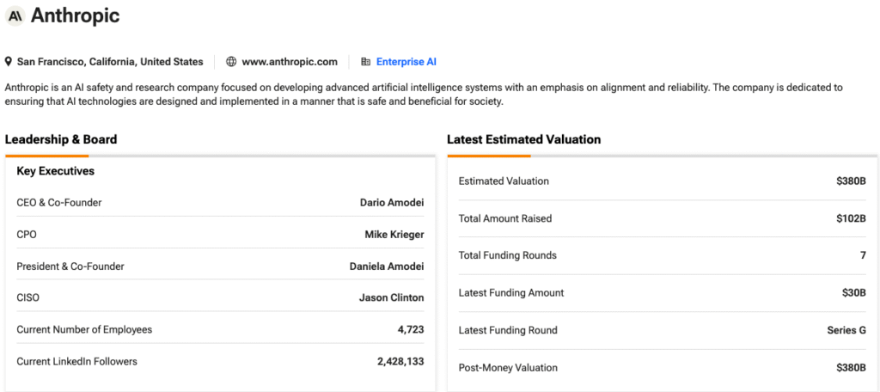
Task: Select Daniela Amodei in President row
Action: (387, 266)
